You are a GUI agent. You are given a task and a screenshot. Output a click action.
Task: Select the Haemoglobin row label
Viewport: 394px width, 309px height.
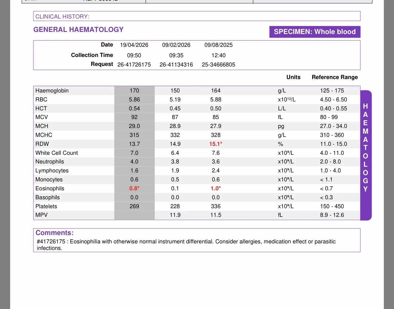pyautogui.click(x=52, y=91)
